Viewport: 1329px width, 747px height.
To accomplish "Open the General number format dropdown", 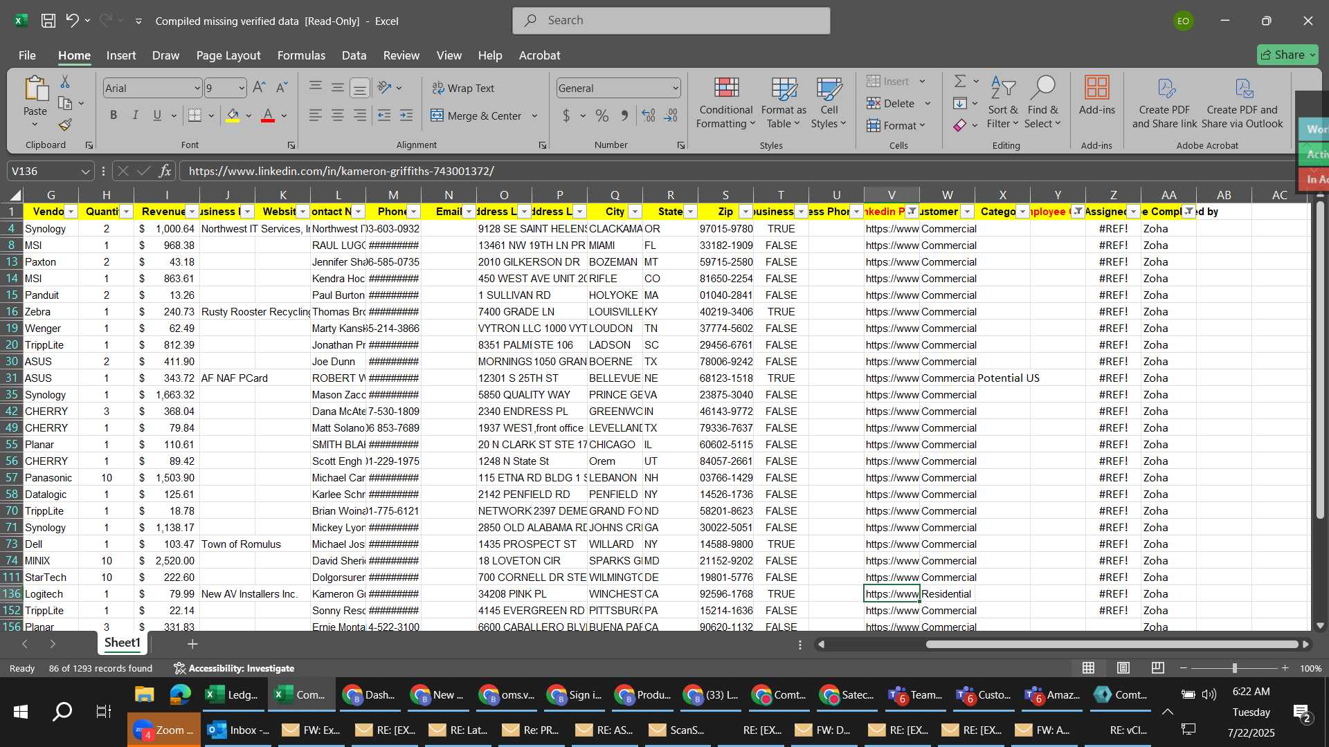I will [x=675, y=88].
